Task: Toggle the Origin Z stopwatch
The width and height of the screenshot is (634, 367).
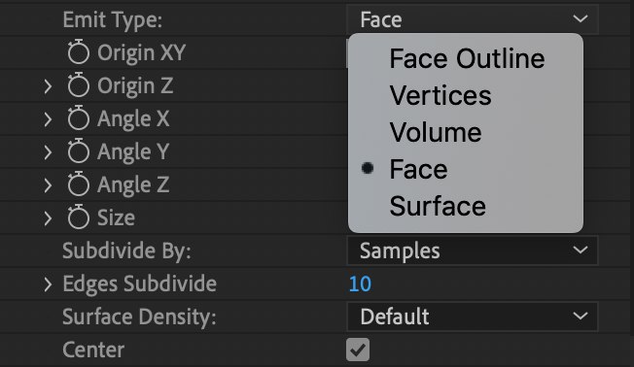Action: [x=78, y=85]
